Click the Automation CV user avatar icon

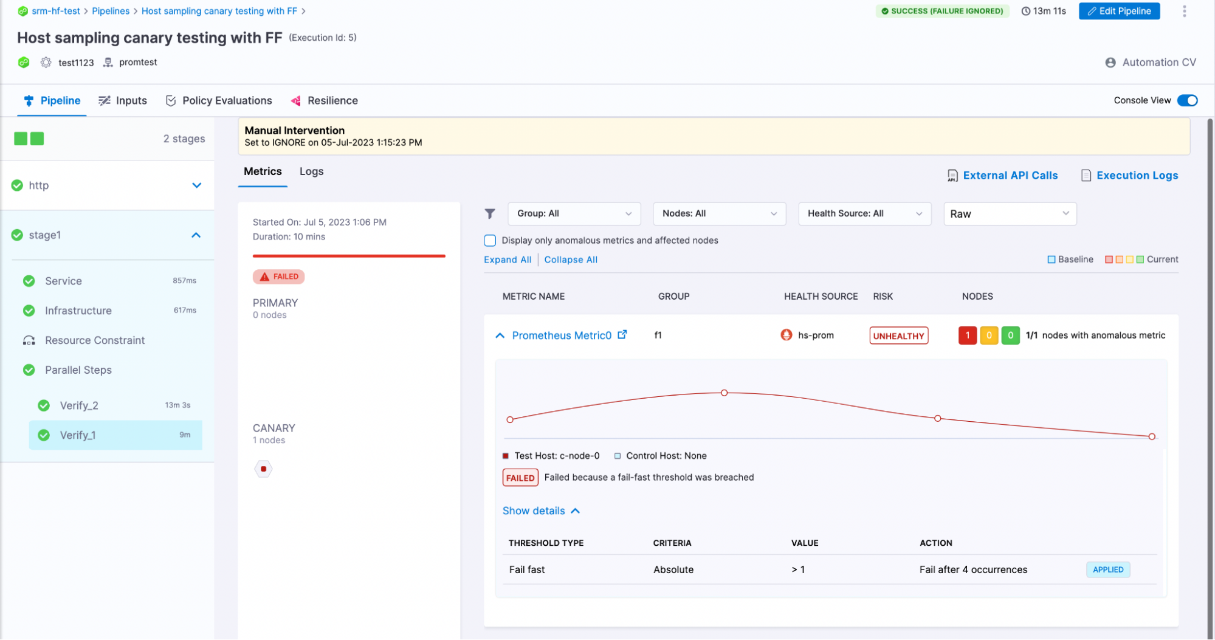[1110, 63]
